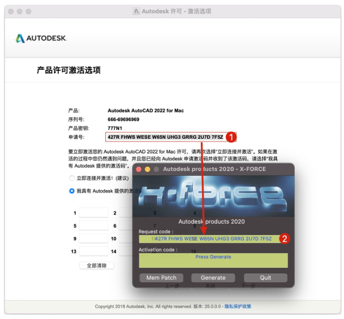Click the Mem Patch button
344x319 pixels.
click(x=161, y=278)
